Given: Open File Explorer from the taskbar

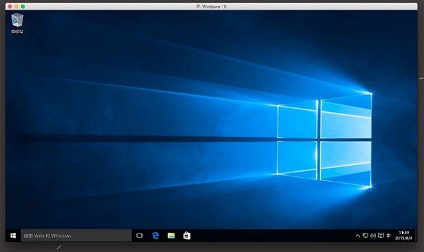Looking at the screenshot, I should coord(171,236).
